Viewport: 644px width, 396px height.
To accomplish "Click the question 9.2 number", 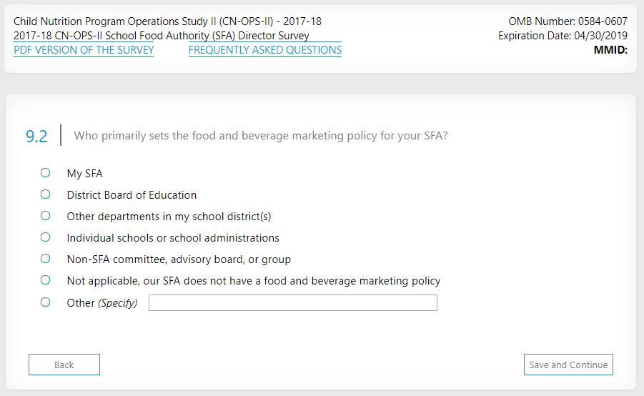I will coord(36,137).
